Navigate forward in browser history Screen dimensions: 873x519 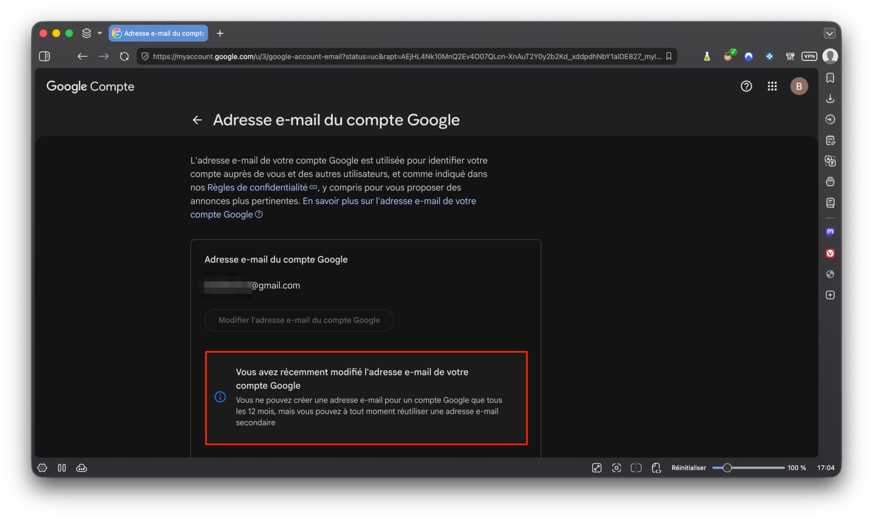pyautogui.click(x=104, y=56)
